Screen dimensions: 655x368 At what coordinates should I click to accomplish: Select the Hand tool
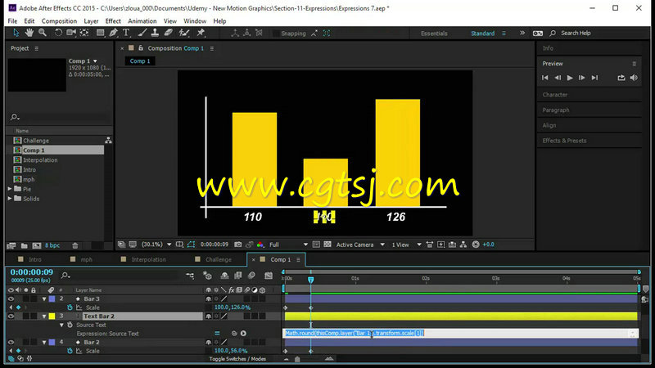(29, 33)
